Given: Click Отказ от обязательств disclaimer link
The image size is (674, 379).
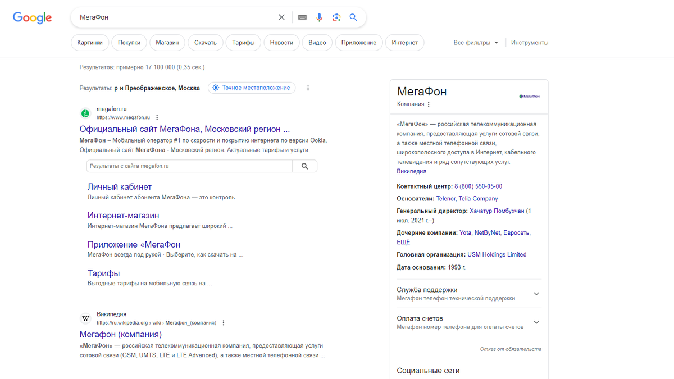Looking at the screenshot, I should pos(511,349).
